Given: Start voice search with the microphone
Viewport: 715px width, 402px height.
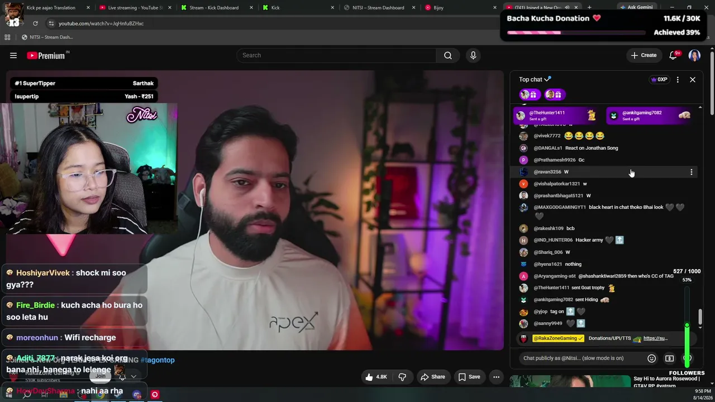Looking at the screenshot, I should point(473,55).
